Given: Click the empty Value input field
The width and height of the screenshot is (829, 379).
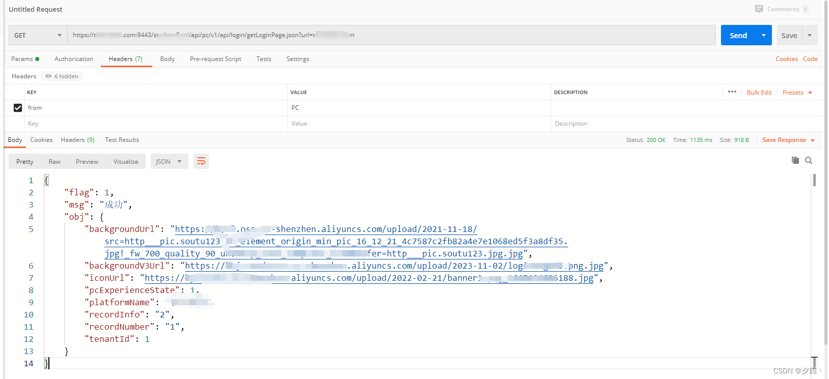Looking at the screenshot, I should click(x=419, y=124).
